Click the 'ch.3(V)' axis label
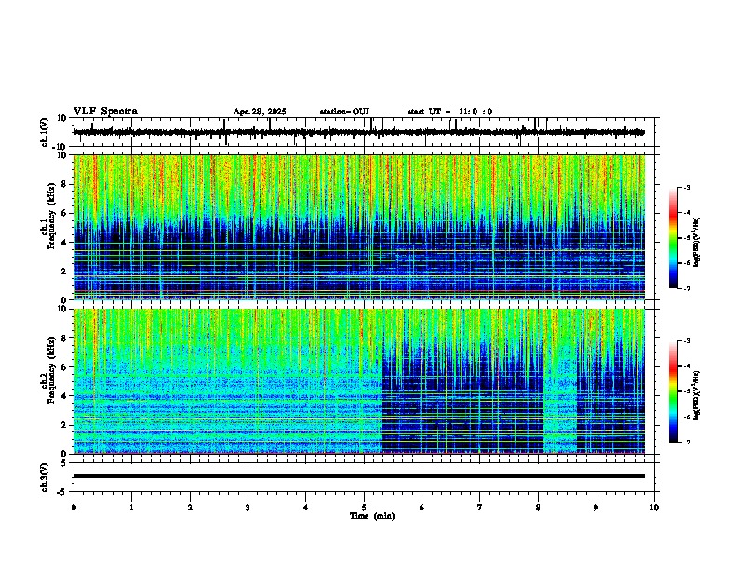 (45, 478)
